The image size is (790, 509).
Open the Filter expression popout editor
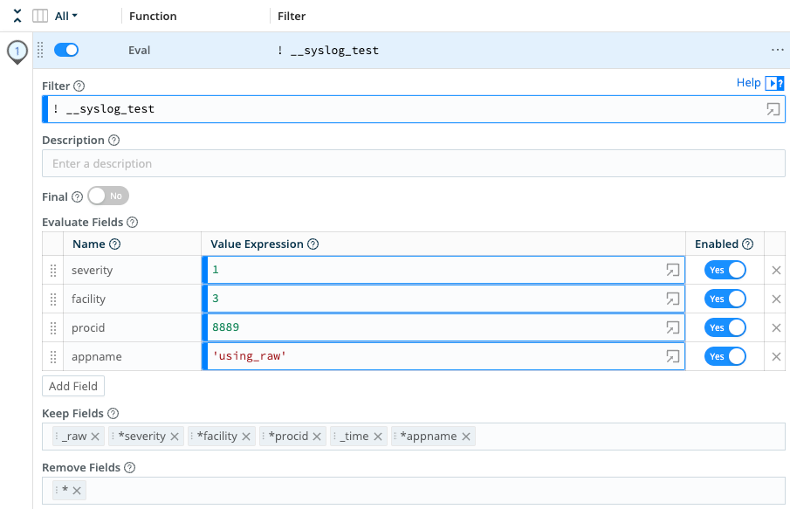772,108
